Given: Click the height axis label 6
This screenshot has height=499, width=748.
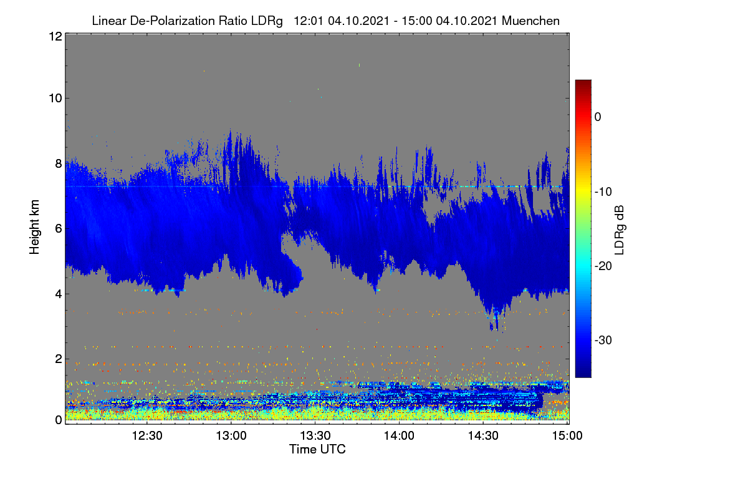Looking at the screenshot, I should [x=57, y=228].
